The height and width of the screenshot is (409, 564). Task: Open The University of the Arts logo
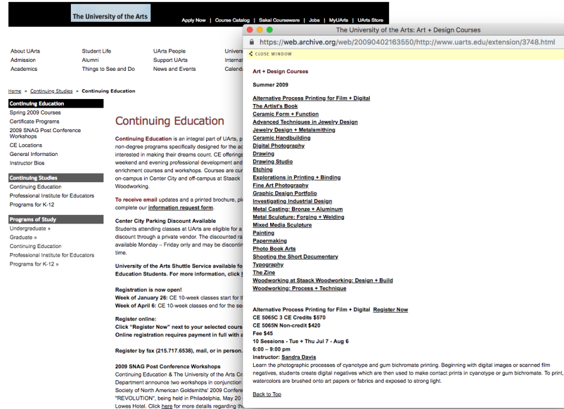click(110, 13)
